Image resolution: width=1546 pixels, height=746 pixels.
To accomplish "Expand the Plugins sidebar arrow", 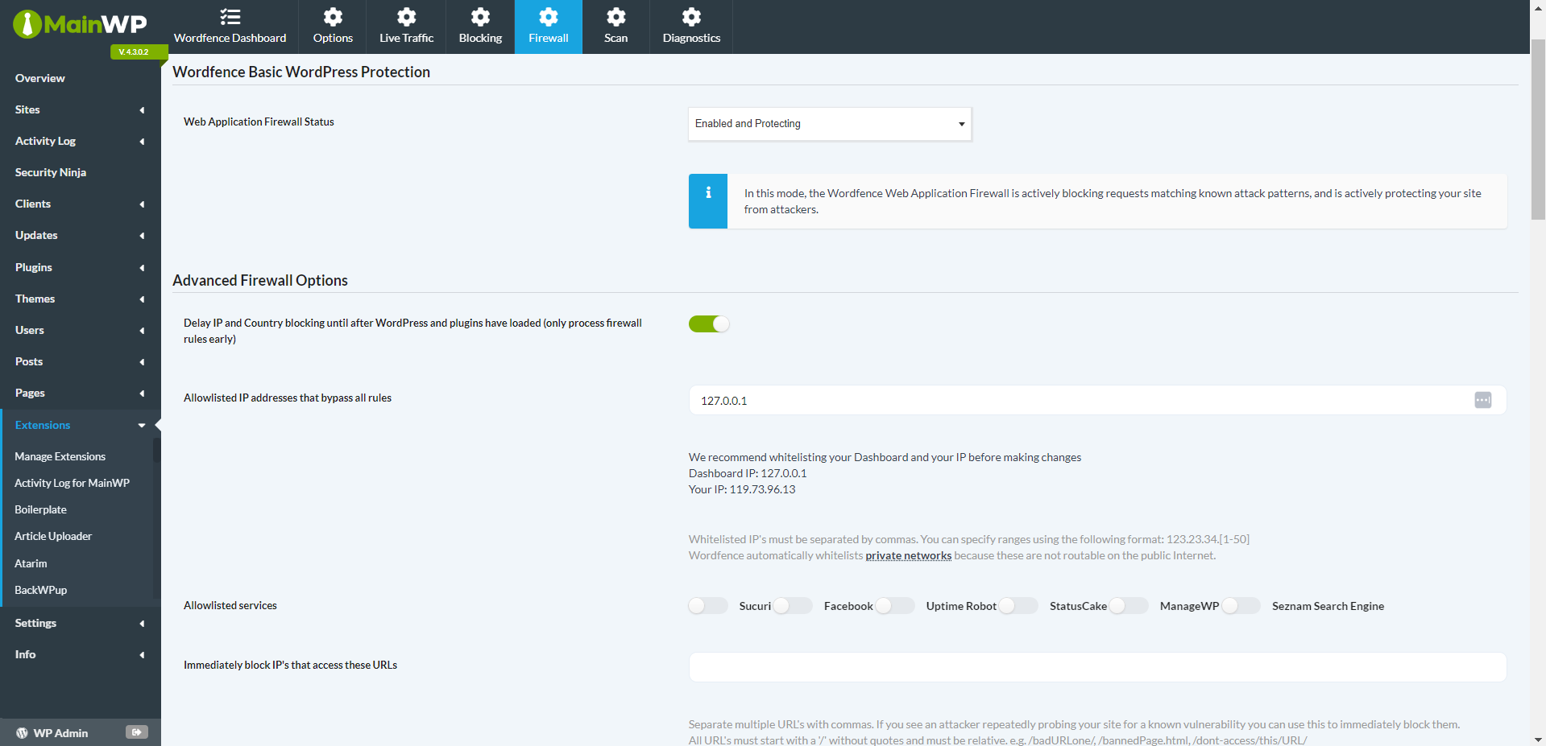I will click(142, 268).
